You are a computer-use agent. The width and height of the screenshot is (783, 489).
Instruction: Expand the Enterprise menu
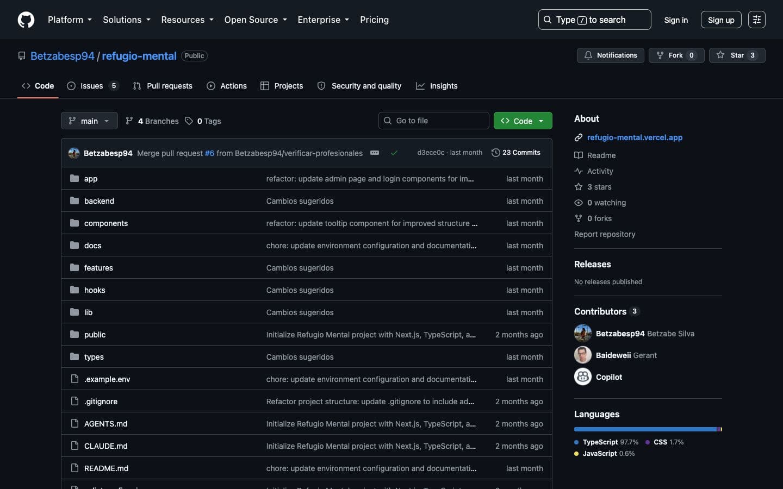(x=324, y=20)
